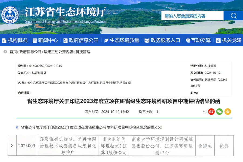Image resolution: width=243 pixels, height=162 pixels.
Task: Download the 中期检查情况的函.doc attachment
Action: pyautogui.click(x=91, y=127)
